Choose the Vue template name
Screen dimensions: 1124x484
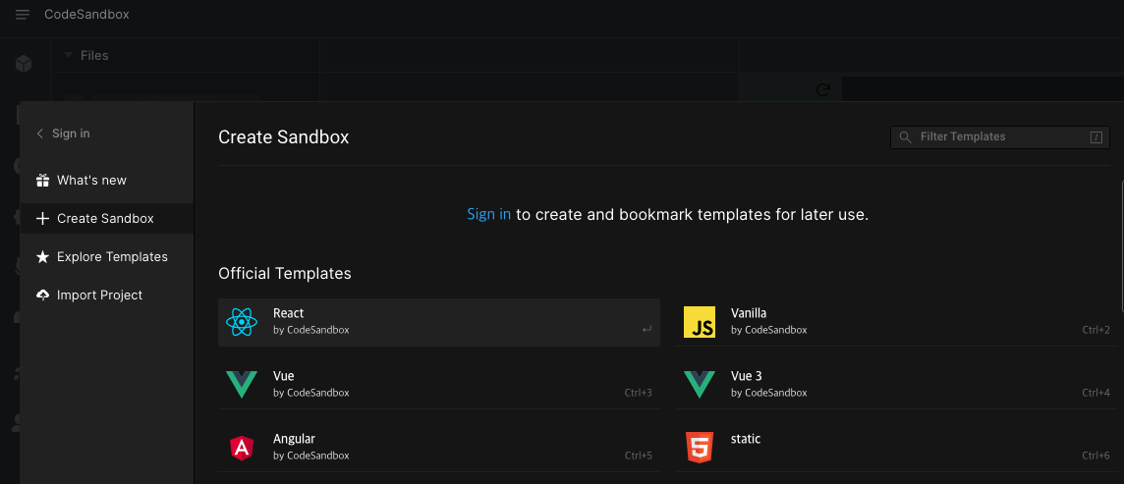point(283,376)
